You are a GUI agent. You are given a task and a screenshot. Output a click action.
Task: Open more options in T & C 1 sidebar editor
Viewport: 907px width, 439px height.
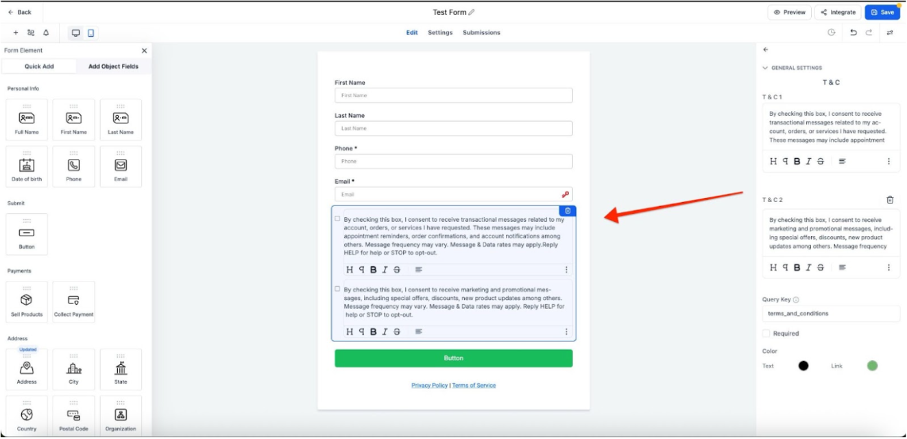click(x=889, y=162)
